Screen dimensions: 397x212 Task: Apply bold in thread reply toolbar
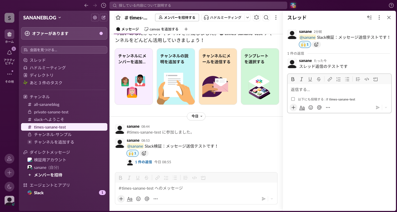293,79
